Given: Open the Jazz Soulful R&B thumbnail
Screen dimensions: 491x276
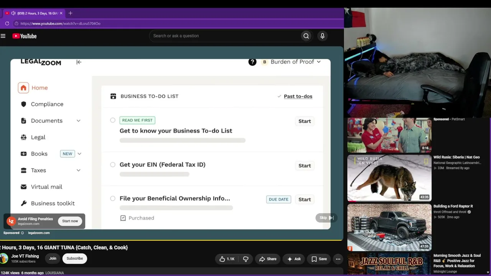Looking at the screenshot, I should [x=389, y=264].
